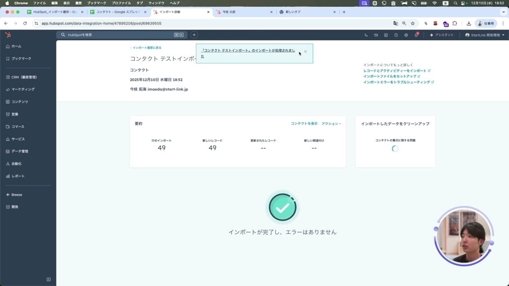Click the コンタクトの書式に関する問題 progress spinner
509x286 pixels.
[395, 149]
